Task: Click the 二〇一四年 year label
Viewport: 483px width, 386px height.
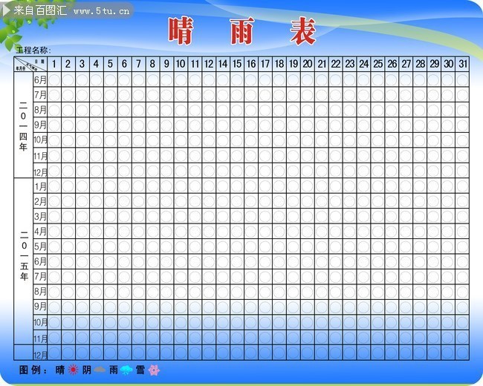Action: pos(24,126)
